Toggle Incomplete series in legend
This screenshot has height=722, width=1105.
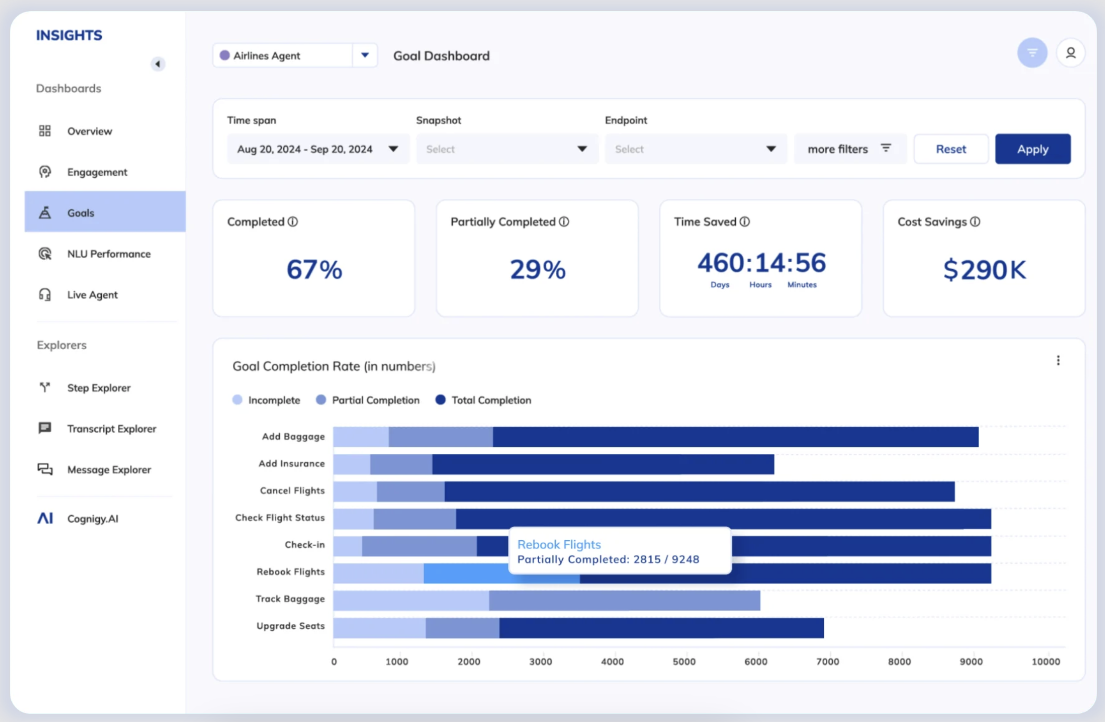click(x=266, y=400)
